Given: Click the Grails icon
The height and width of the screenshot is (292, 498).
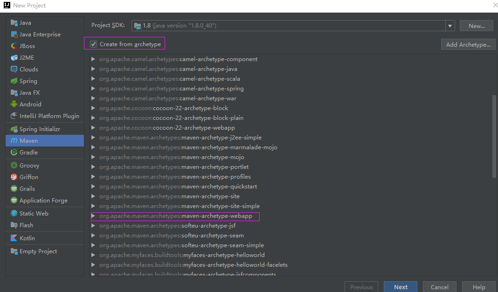Looking at the screenshot, I should coord(14,189).
